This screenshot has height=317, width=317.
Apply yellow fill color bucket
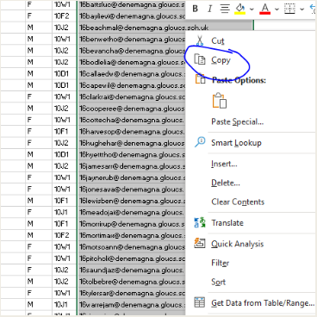click(x=240, y=9)
